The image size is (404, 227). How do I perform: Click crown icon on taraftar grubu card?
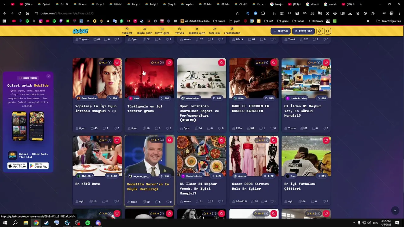point(169,62)
